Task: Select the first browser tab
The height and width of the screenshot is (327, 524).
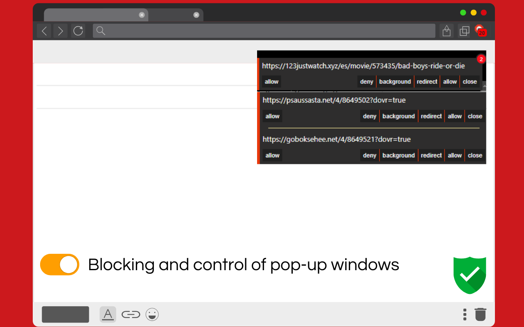Action: (x=94, y=15)
